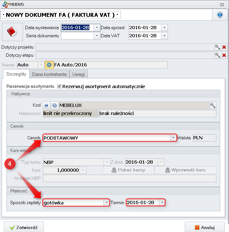Open the Uwagi tab
229x232 pixels.
[x=79, y=74]
